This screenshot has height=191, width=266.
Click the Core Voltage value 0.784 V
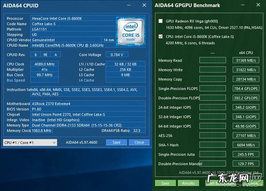pyautogui.click(x=117, y=55)
